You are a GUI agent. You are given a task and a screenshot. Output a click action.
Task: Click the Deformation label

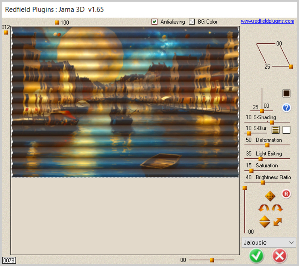[x=269, y=140]
